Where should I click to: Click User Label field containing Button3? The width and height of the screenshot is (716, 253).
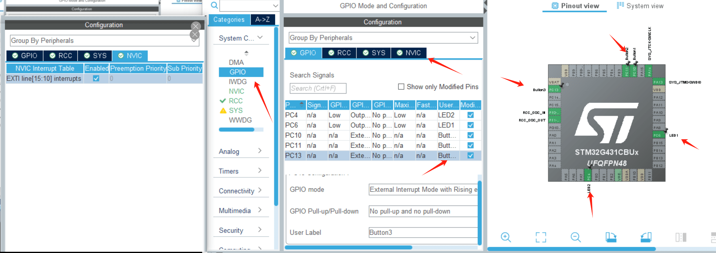(x=423, y=232)
